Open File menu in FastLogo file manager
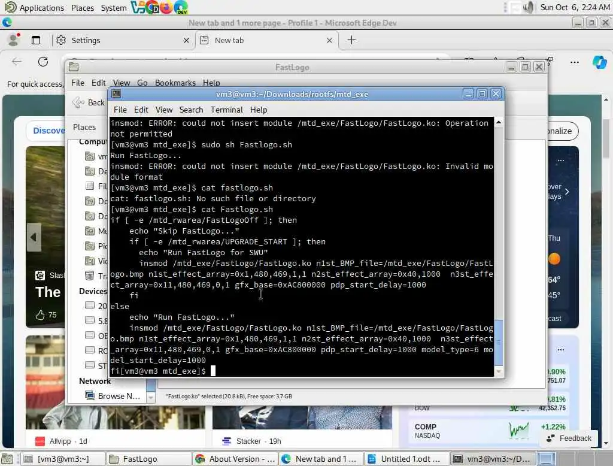This screenshot has height=466, width=613. tap(78, 83)
